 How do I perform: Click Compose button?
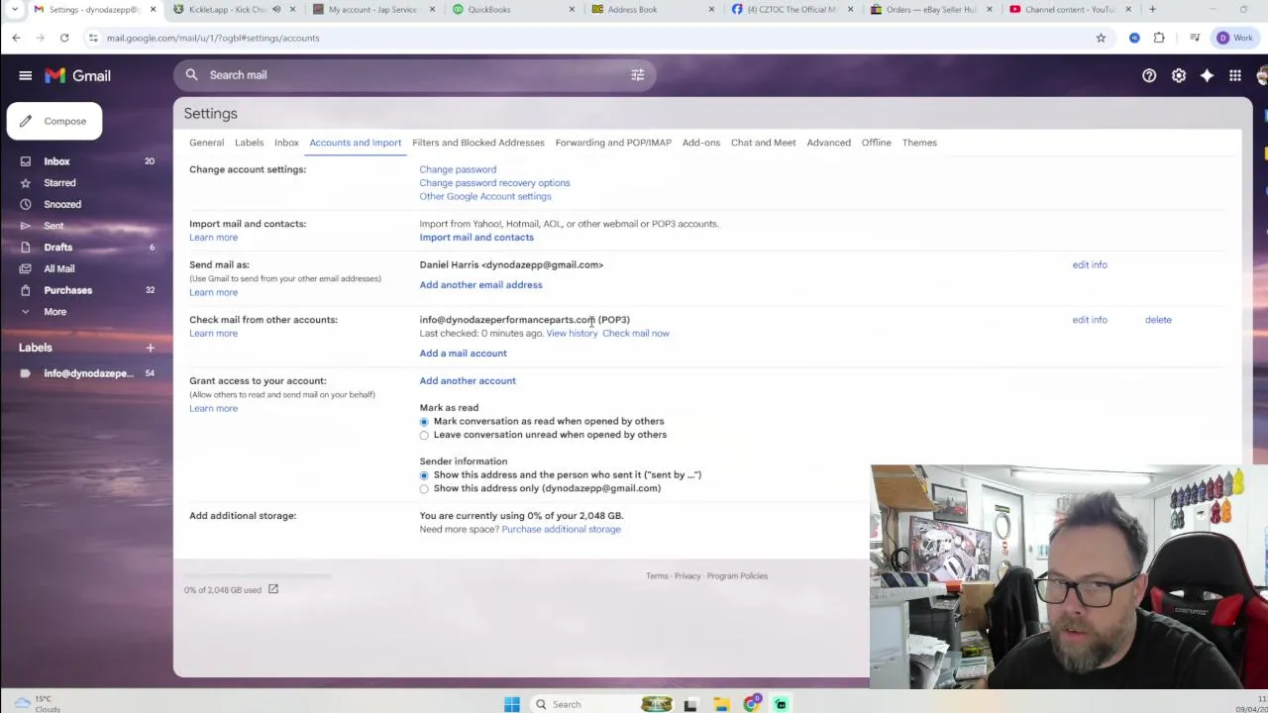pyautogui.click(x=54, y=121)
